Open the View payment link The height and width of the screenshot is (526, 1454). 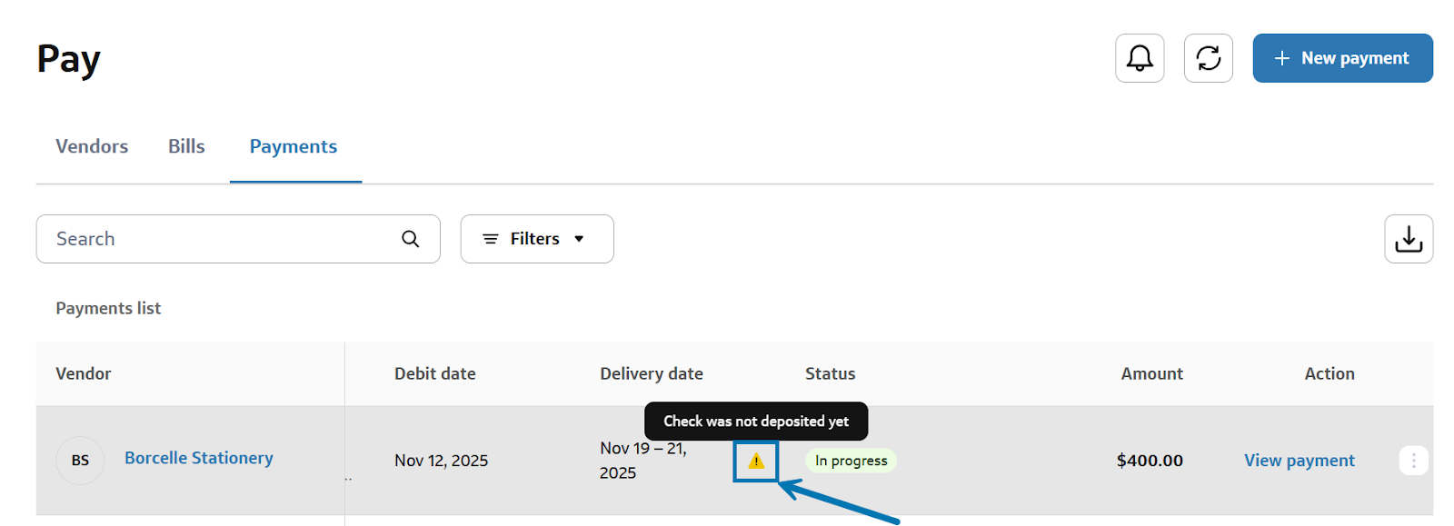point(1299,461)
